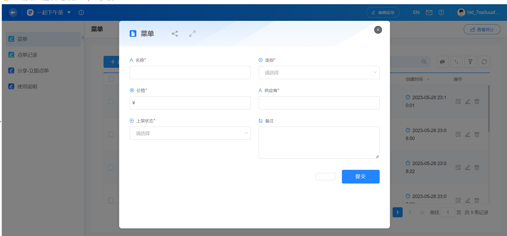View details of the 23:08:50 record

(x=458, y=134)
